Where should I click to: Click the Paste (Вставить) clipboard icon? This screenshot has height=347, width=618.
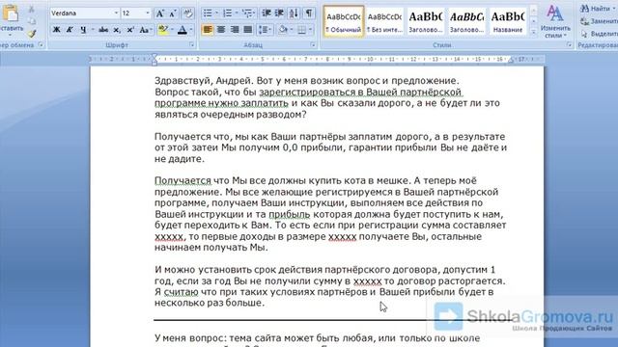[x=11, y=13]
